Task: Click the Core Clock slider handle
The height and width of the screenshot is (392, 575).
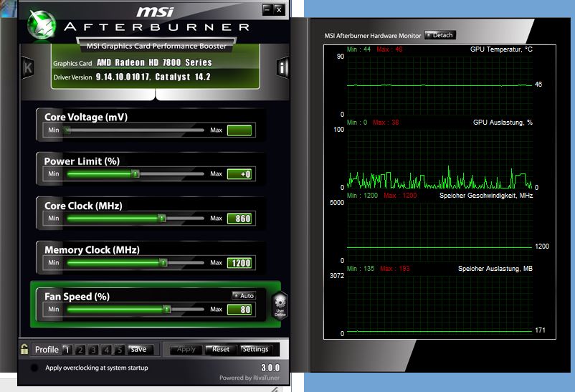Action: pyautogui.click(x=162, y=218)
